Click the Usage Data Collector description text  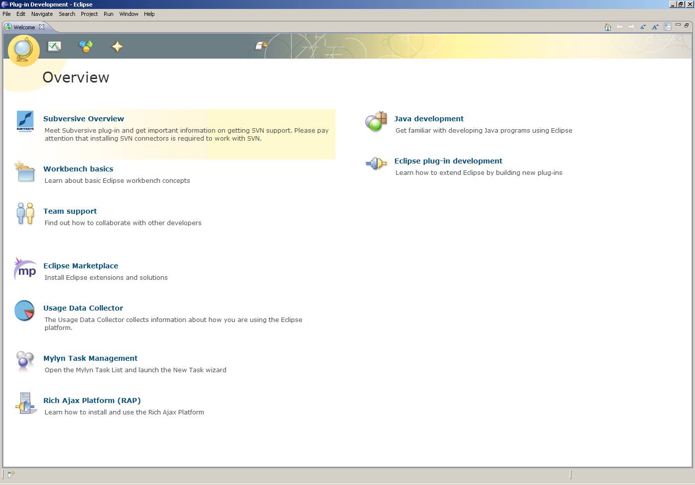(x=173, y=323)
